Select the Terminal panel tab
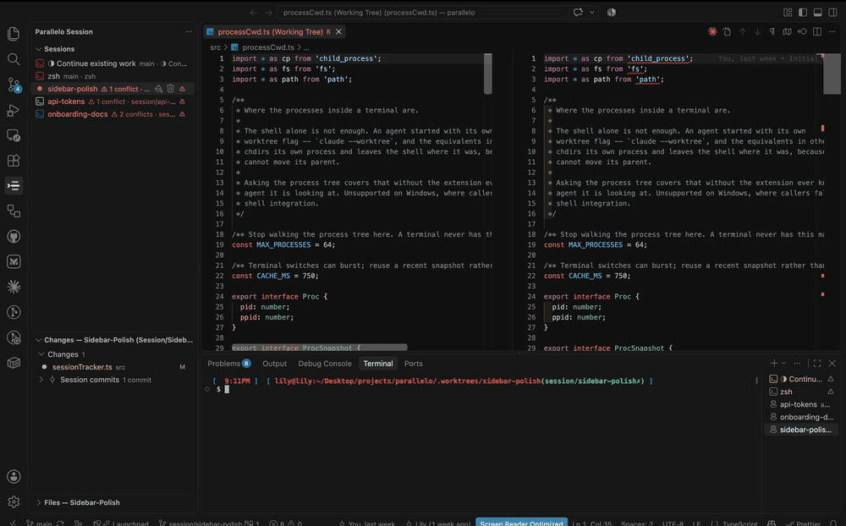 377,364
